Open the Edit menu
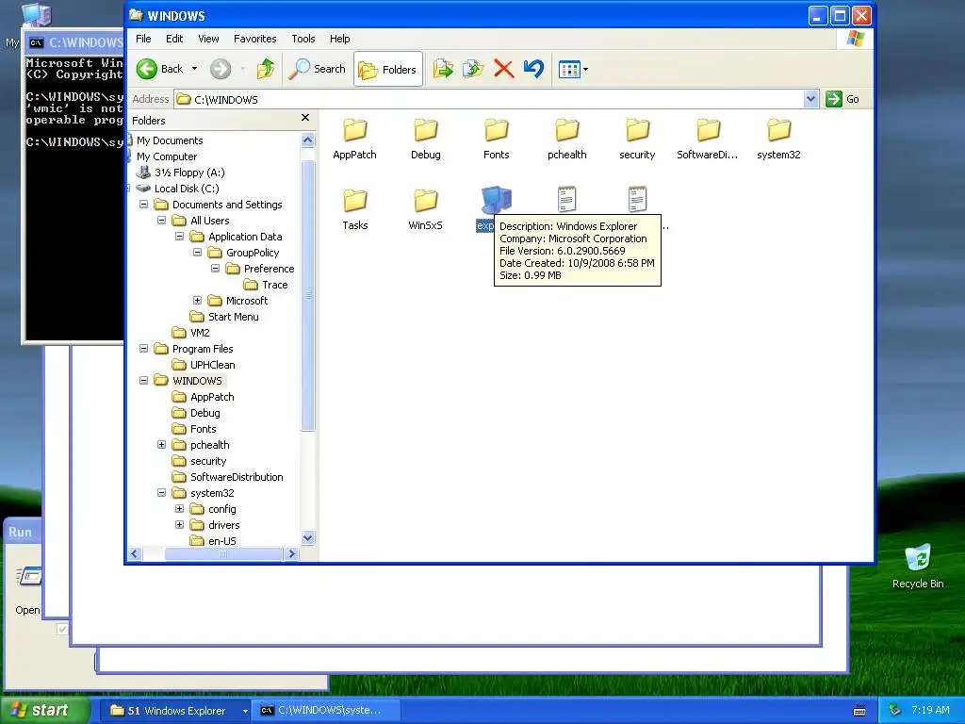 [x=174, y=39]
